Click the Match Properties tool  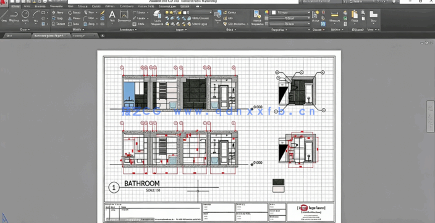pyautogui.click(x=257, y=17)
